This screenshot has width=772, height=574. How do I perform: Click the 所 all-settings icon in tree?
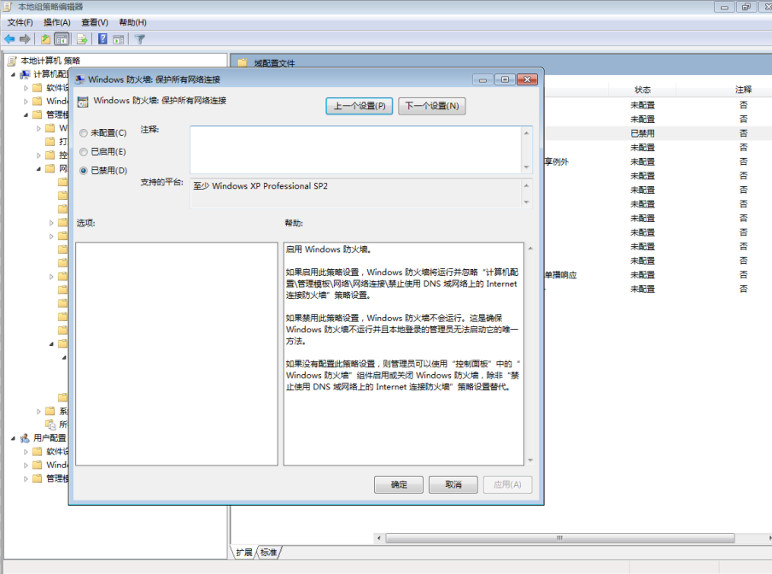point(50,425)
